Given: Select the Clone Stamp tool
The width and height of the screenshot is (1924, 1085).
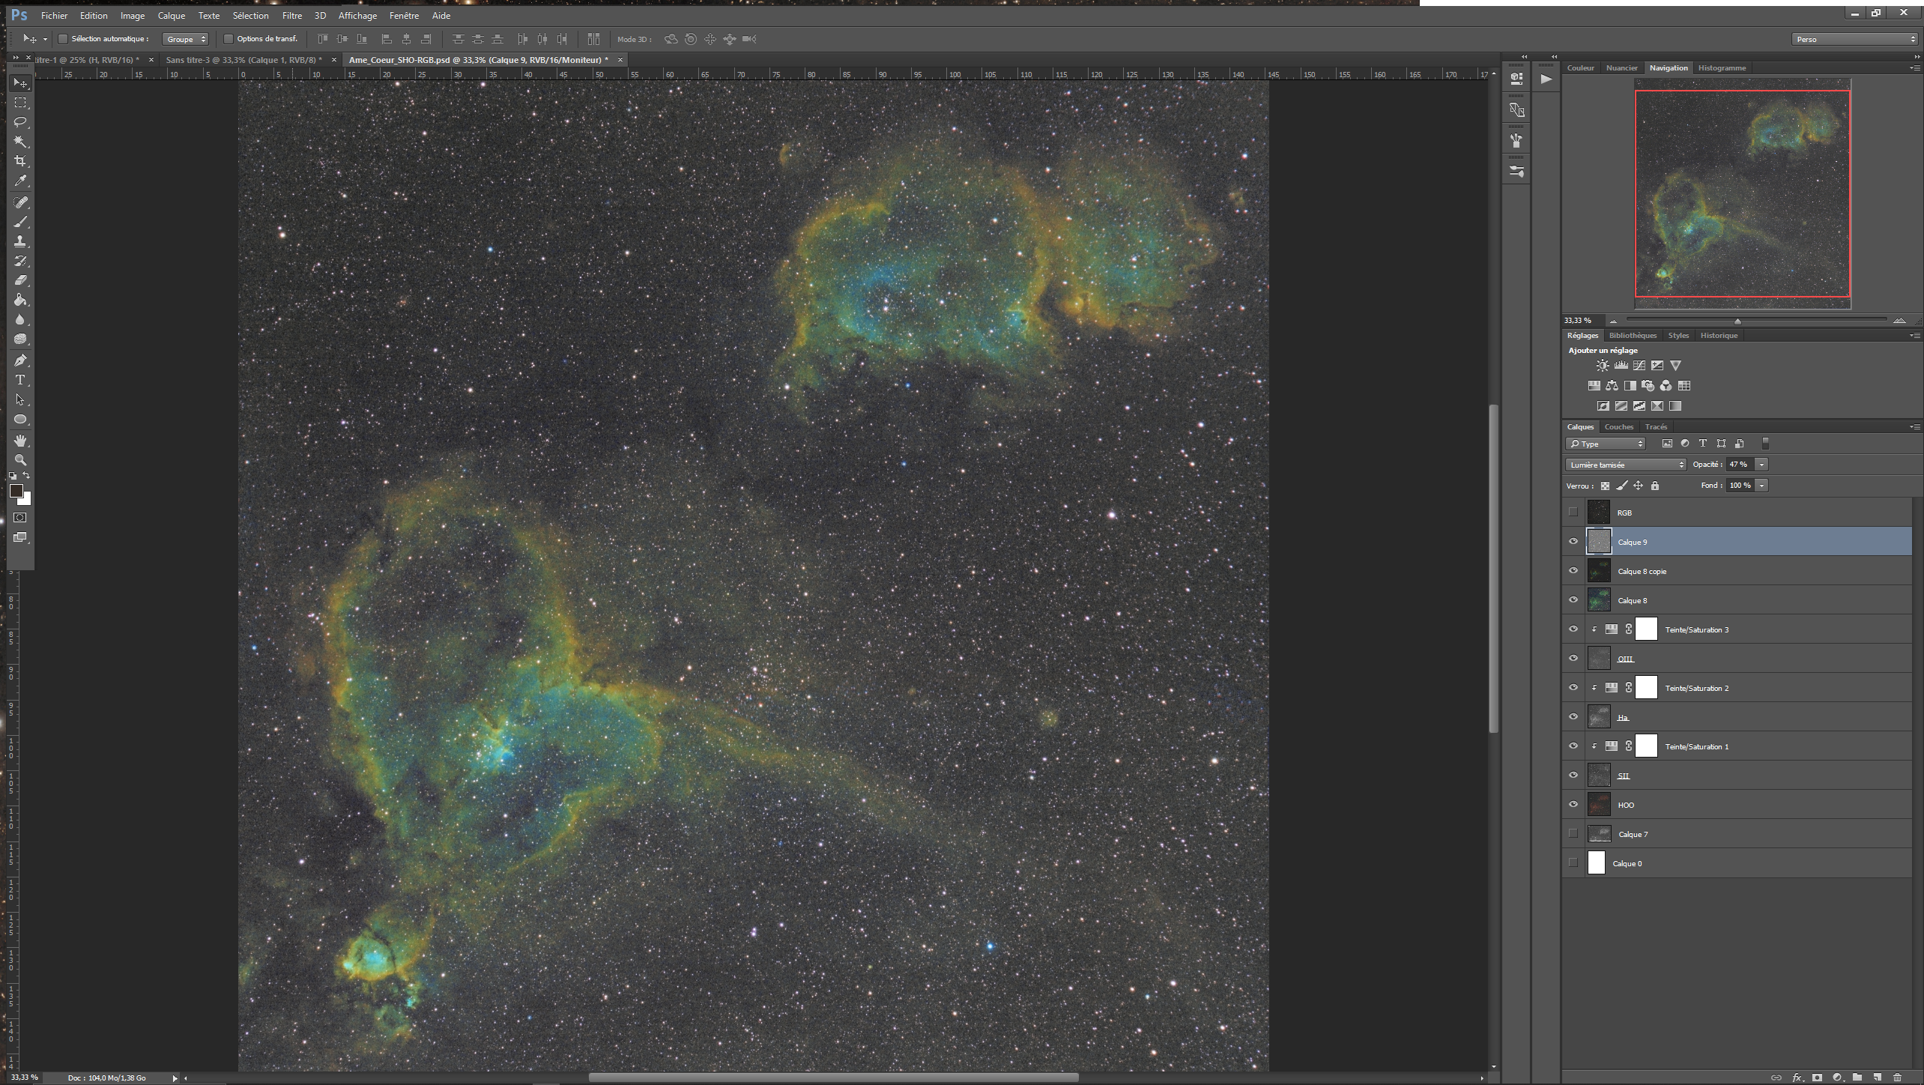Looking at the screenshot, I should pyautogui.click(x=20, y=241).
